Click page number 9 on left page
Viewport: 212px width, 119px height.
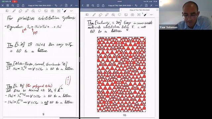point(43,114)
